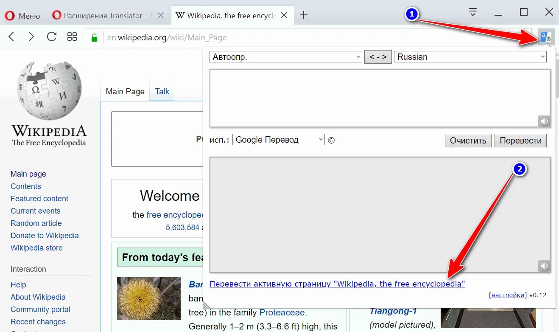Click the yellow Banksia flower thumbnail
Image resolution: width=559 pixels, height=332 pixels.
pyautogui.click(x=148, y=298)
